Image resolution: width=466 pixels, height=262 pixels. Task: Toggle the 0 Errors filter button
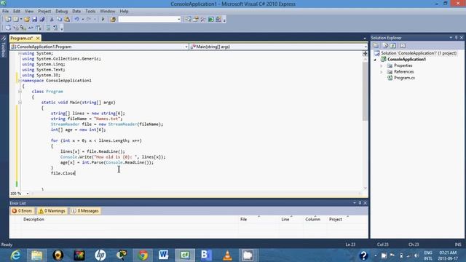coord(22,211)
